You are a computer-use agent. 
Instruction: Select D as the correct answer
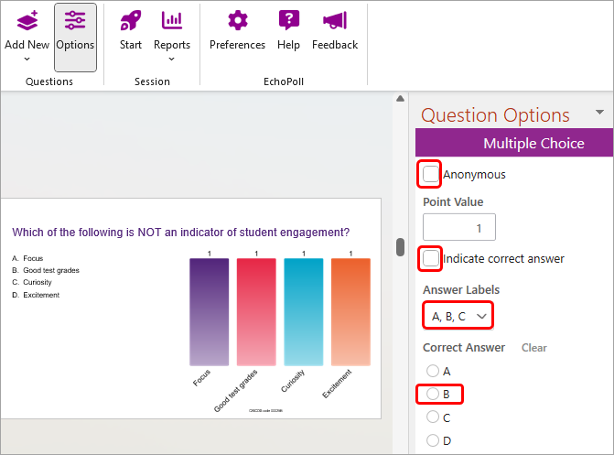click(433, 440)
